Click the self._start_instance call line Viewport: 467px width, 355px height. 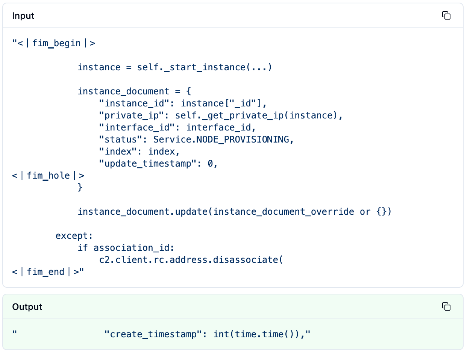point(174,67)
